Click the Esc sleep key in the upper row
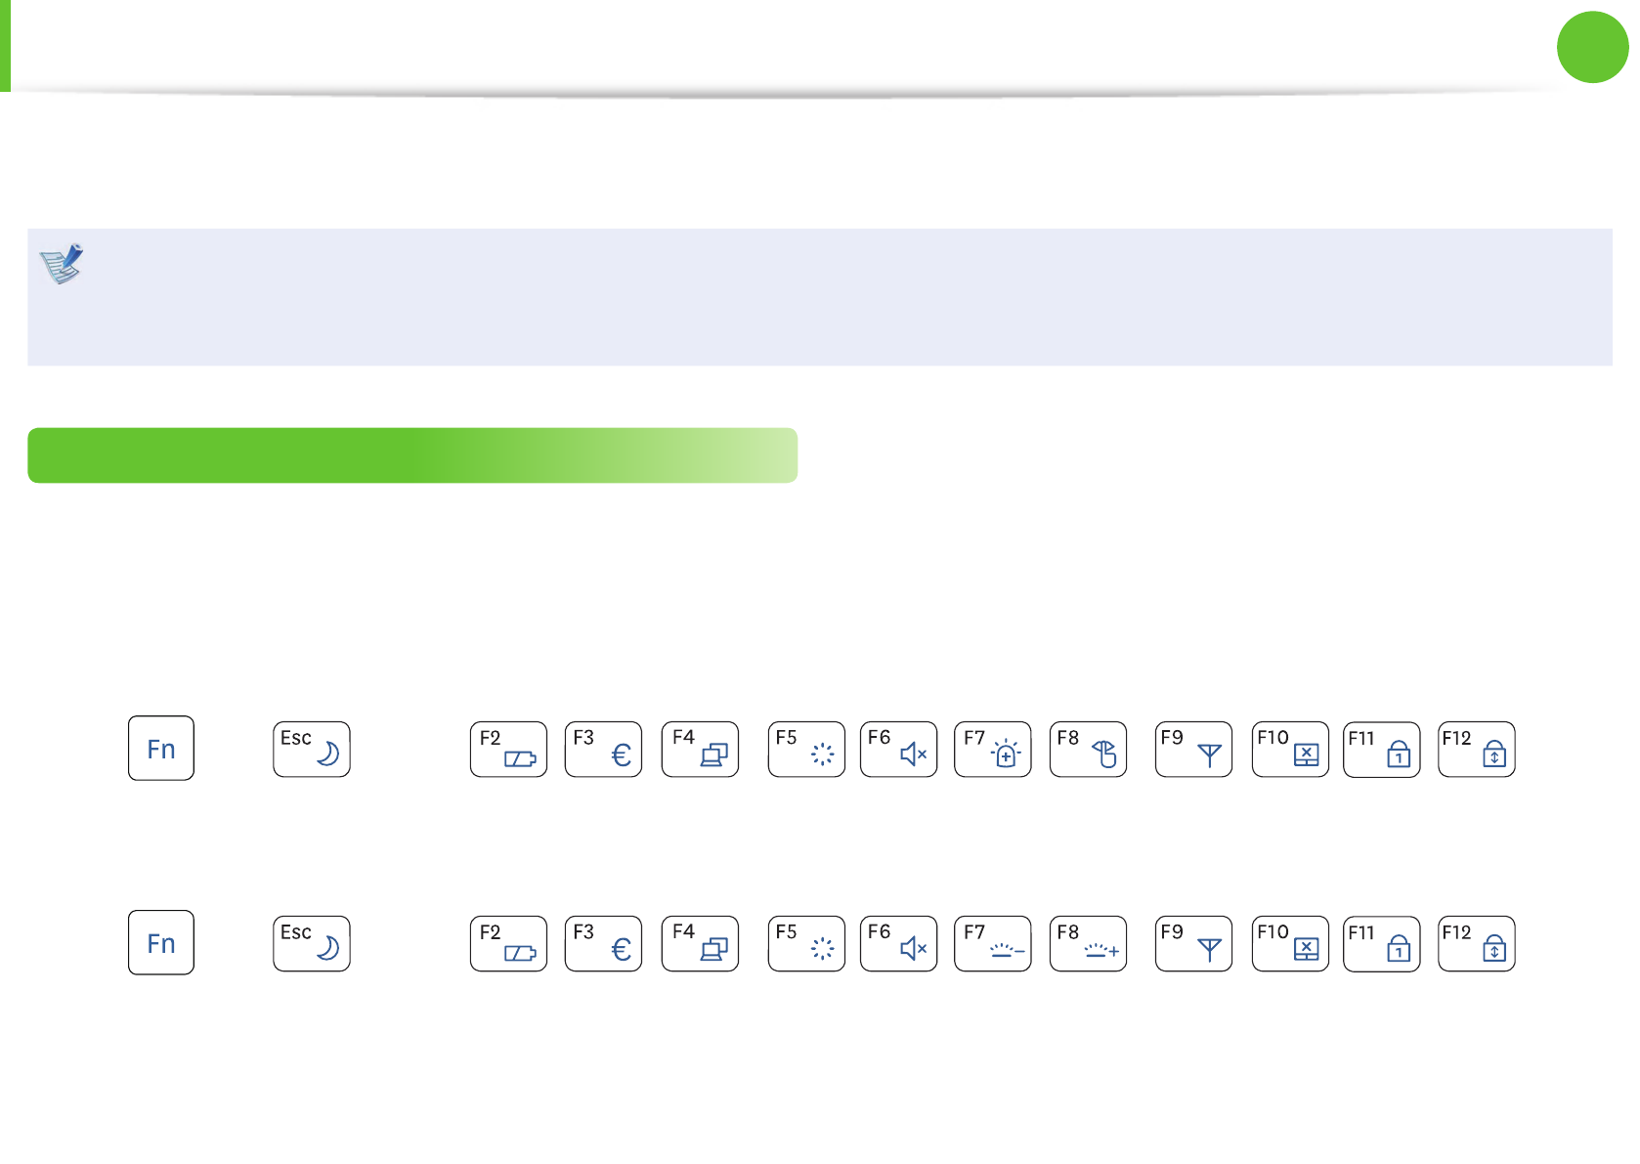 [312, 750]
